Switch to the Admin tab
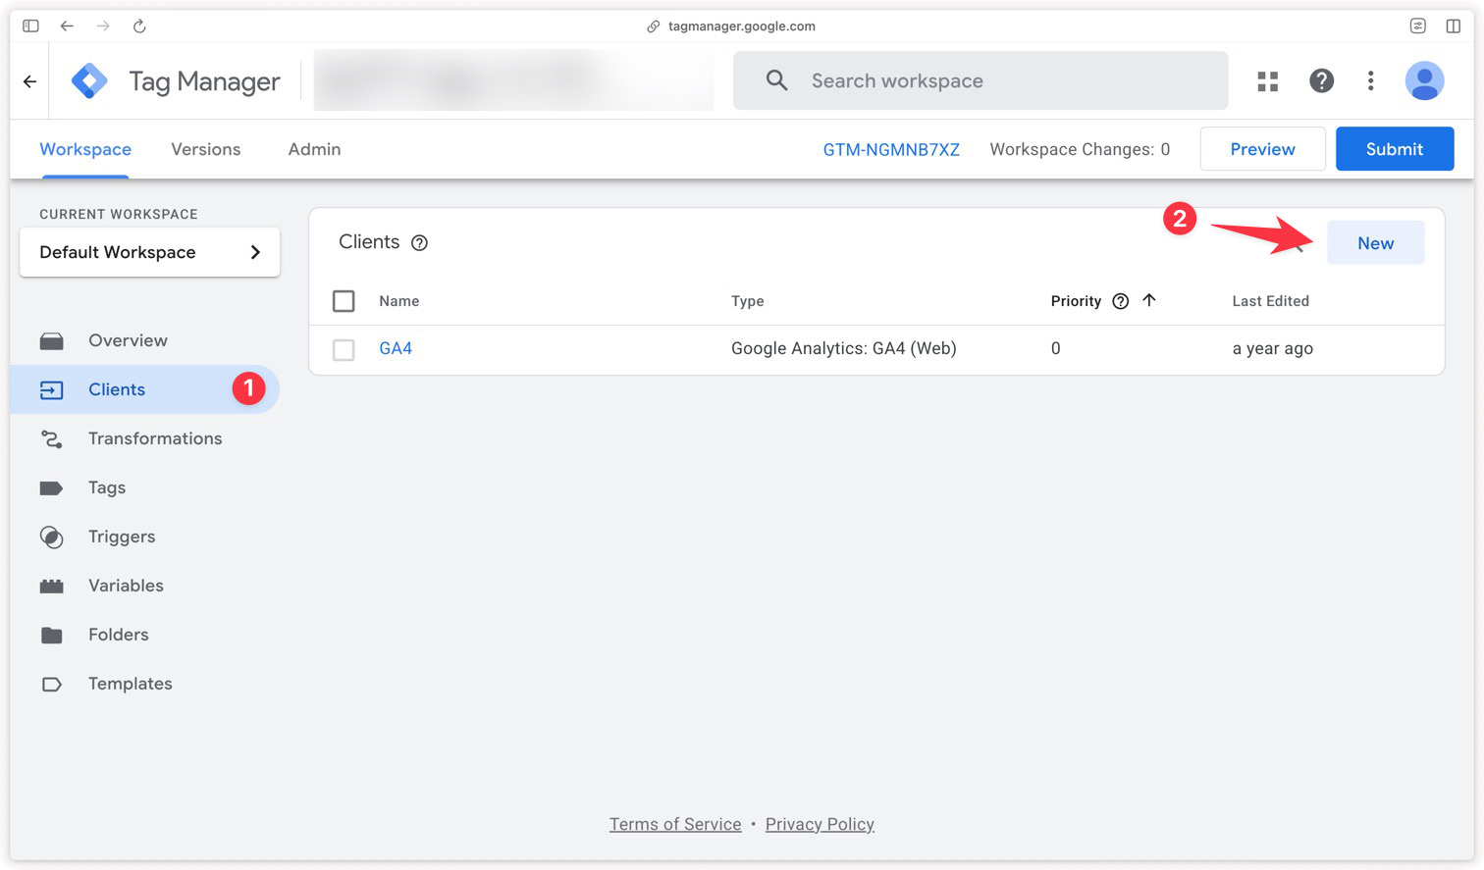1484x870 pixels. (314, 149)
